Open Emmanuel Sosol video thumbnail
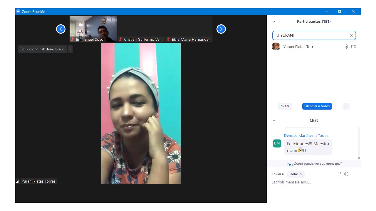The height and width of the screenshot is (211, 376). pos(93,29)
